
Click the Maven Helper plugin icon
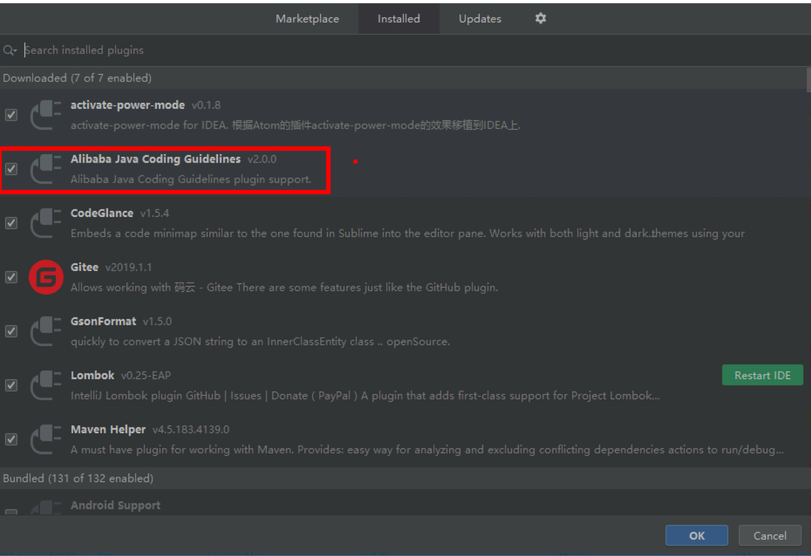coord(45,439)
